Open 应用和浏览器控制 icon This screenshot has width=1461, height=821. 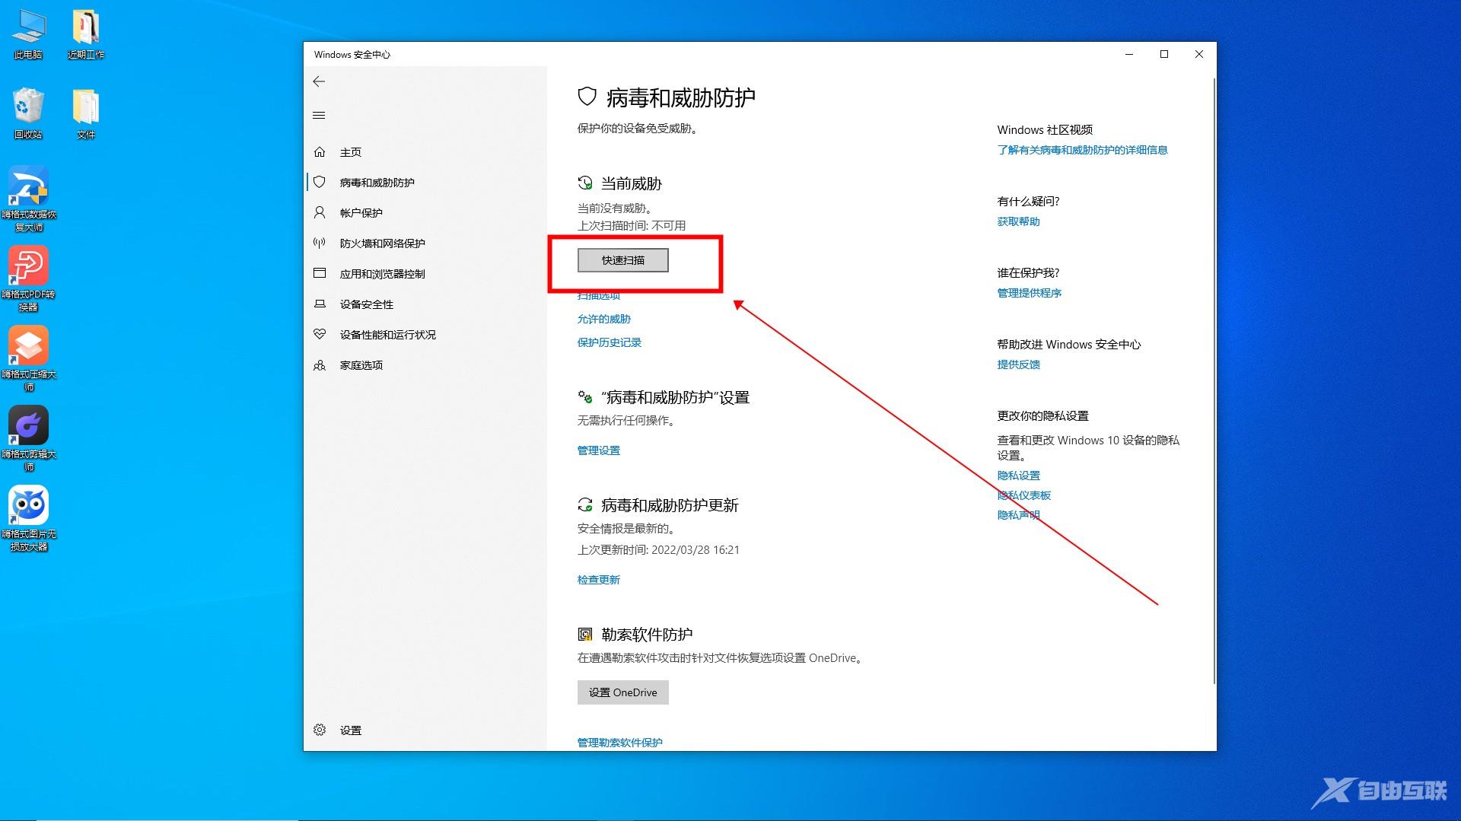(320, 273)
